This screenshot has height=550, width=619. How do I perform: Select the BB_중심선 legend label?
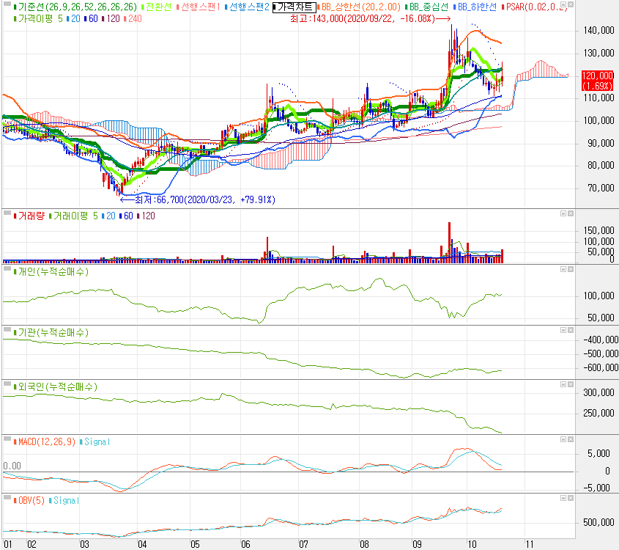(429, 7)
